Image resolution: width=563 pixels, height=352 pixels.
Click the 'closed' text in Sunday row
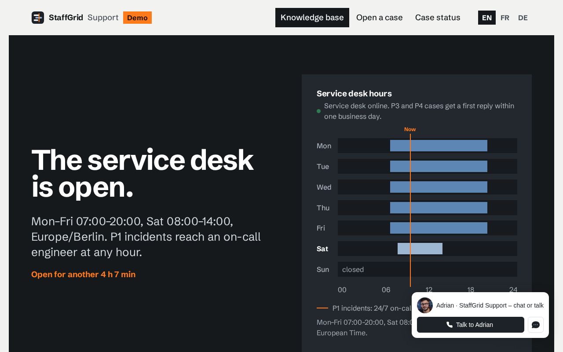(353, 269)
